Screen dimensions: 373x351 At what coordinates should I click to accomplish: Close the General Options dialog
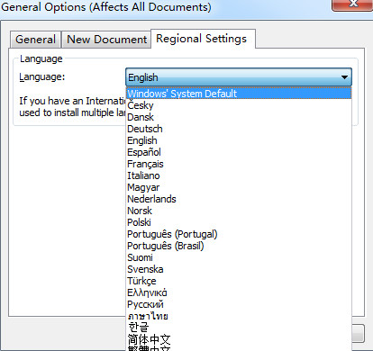(352, 4)
